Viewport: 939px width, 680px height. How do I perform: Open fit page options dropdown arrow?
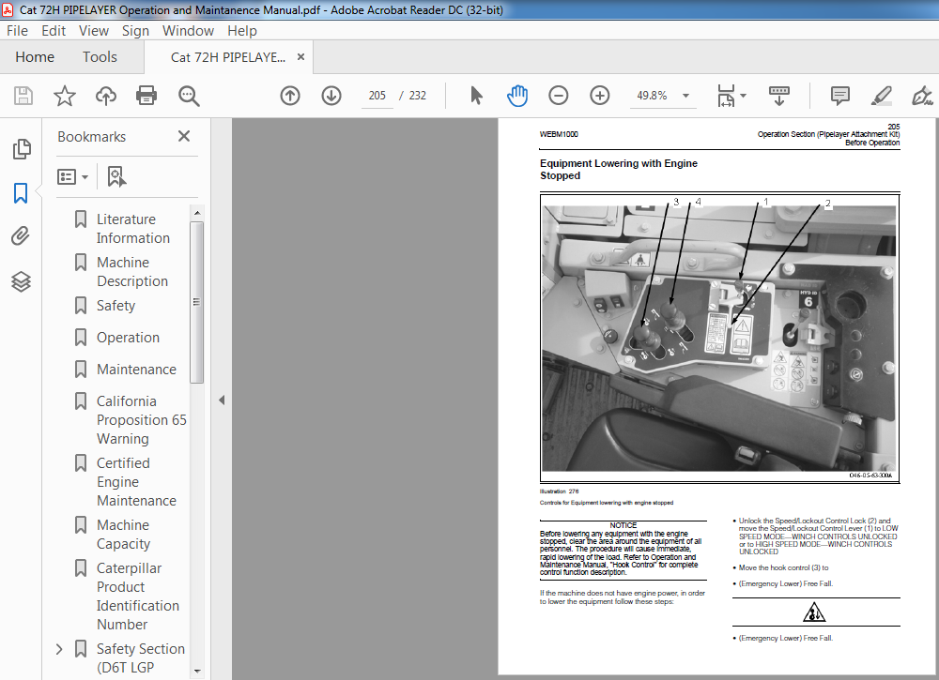743,96
